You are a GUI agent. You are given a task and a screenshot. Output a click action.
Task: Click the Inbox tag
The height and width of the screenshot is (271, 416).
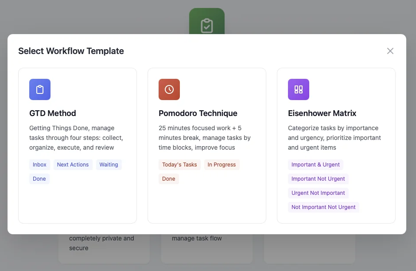click(39, 165)
